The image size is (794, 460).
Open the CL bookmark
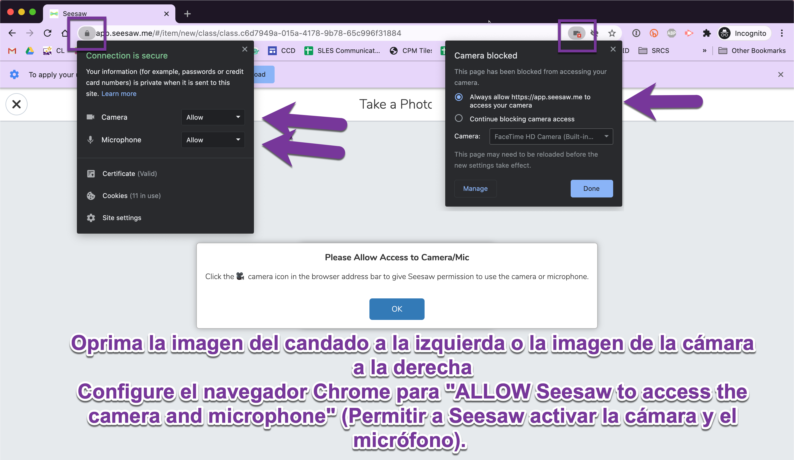coord(54,51)
